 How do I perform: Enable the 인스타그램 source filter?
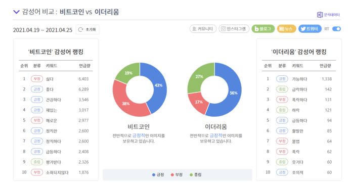point(234,29)
